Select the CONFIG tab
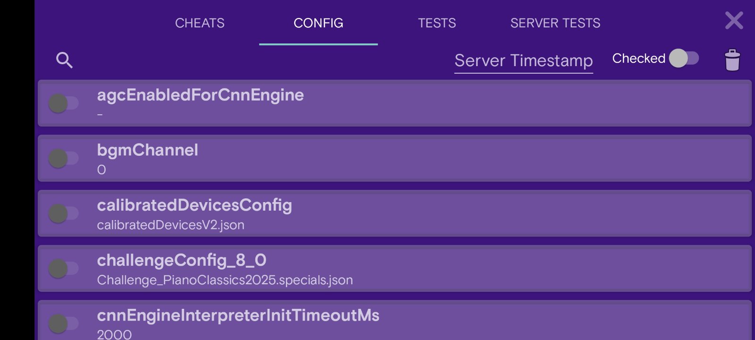This screenshot has height=340, width=755. [x=318, y=23]
